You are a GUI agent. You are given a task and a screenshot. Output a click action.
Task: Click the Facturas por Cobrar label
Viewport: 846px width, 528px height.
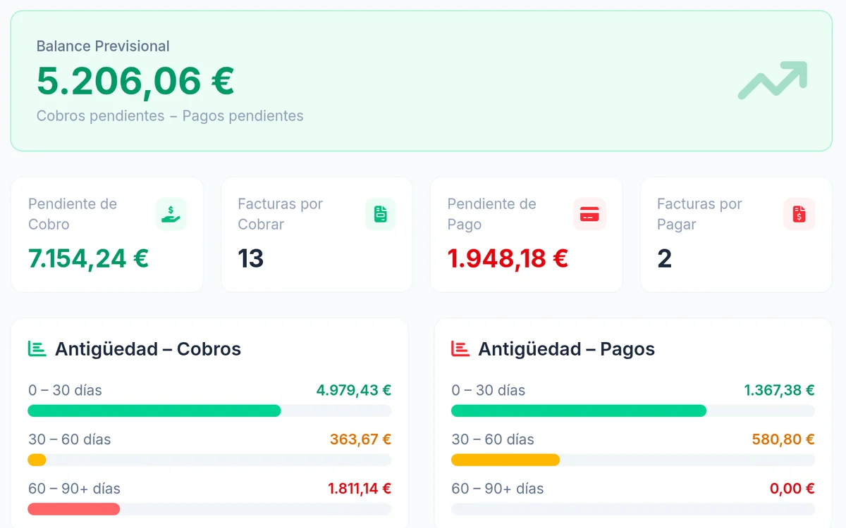pos(280,214)
